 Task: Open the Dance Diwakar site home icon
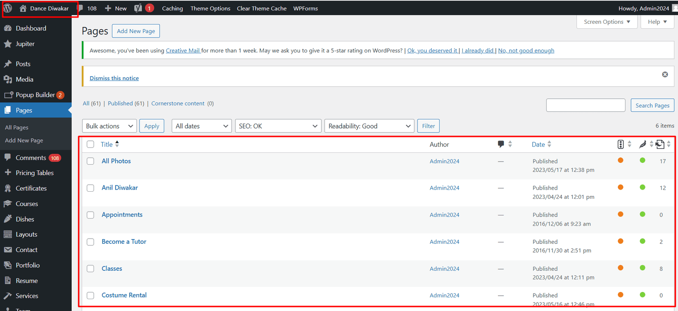pyautogui.click(x=23, y=8)
